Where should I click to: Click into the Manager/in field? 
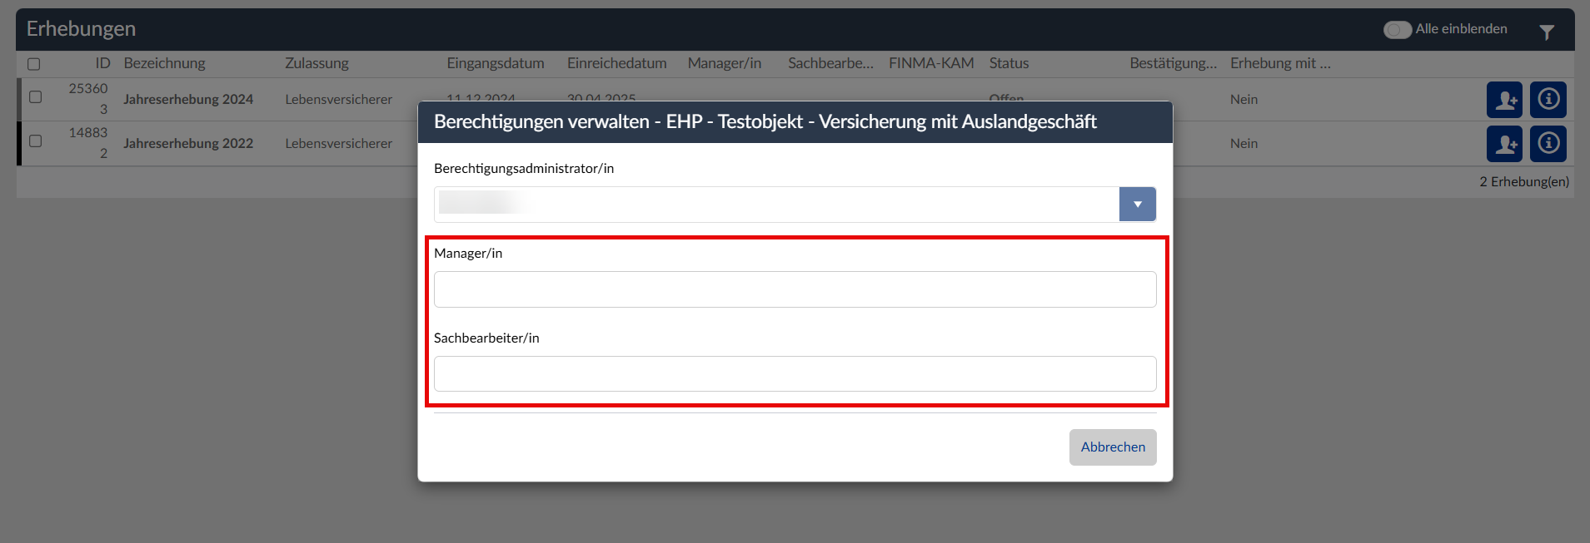(795, 289)
